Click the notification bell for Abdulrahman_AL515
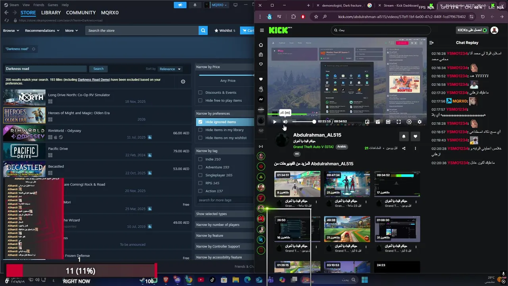The image size is (508, 286). click(x=404, y=136)
